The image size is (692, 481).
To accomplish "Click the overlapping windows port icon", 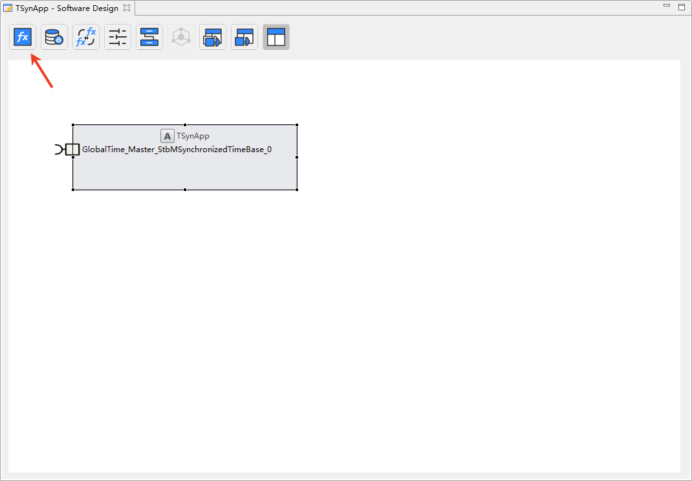I will 213,38.
